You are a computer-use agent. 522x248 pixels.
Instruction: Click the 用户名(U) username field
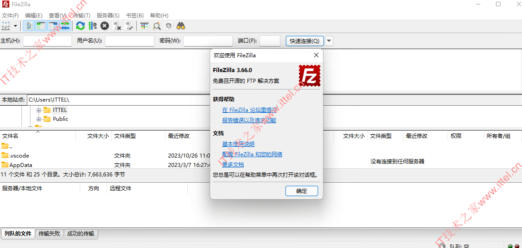click(129, 41)
